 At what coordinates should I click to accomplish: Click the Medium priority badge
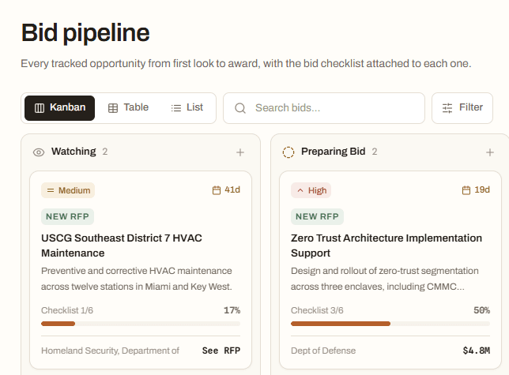click(68, 190)
